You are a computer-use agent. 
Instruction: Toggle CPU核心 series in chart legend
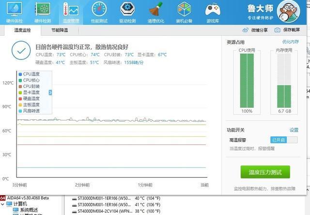[x=29, y=80]
